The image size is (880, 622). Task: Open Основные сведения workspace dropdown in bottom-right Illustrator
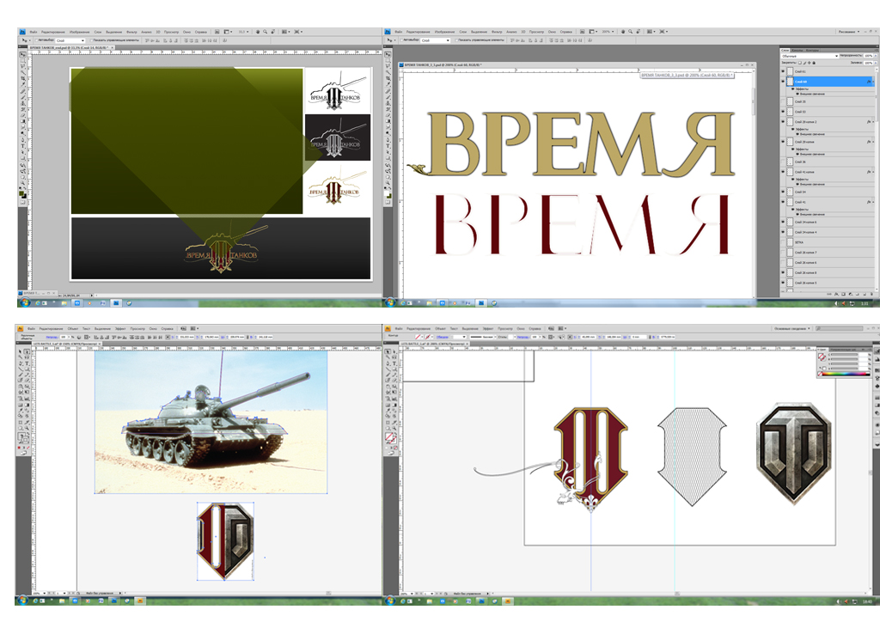(x=791, y=328)
